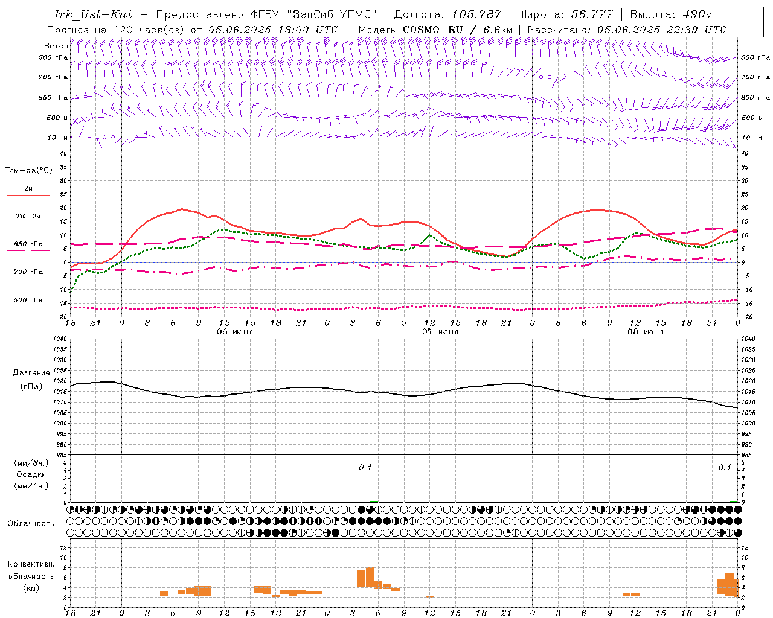The height and width of the screenshot is (618, 773).
Task: Click the Конвективн. label
Action: click(31, 564)
